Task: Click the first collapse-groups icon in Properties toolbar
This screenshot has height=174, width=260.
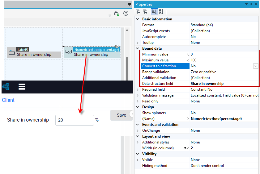Action: (x=138, y=12)
